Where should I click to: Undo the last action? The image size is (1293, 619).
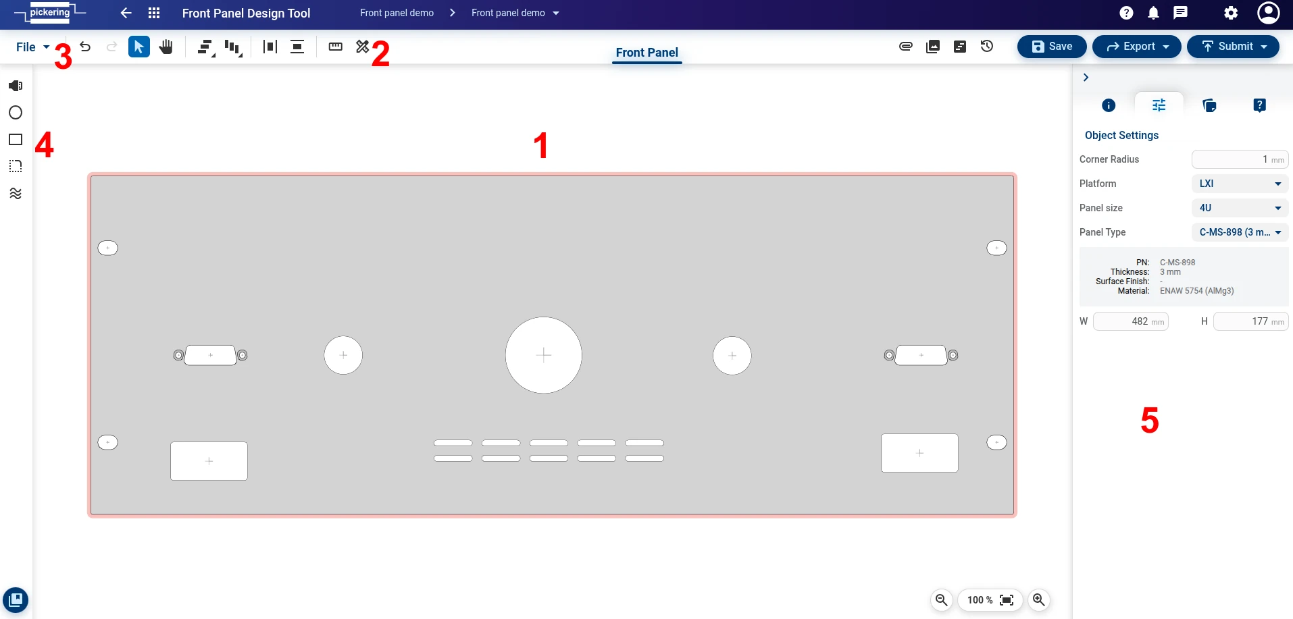click(x=85, y=47)
